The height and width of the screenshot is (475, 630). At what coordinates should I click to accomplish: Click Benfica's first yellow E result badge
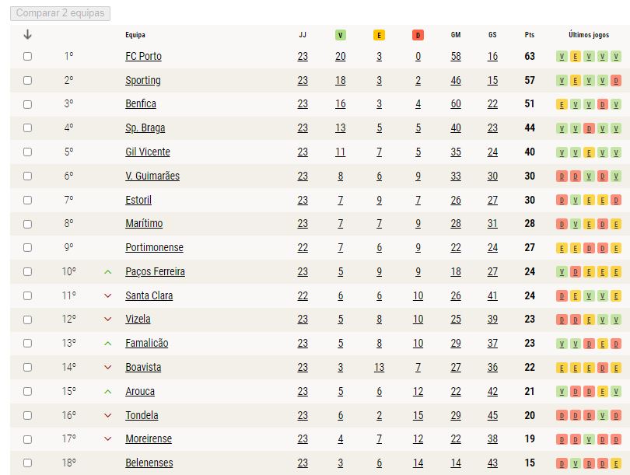pos(562,105)
